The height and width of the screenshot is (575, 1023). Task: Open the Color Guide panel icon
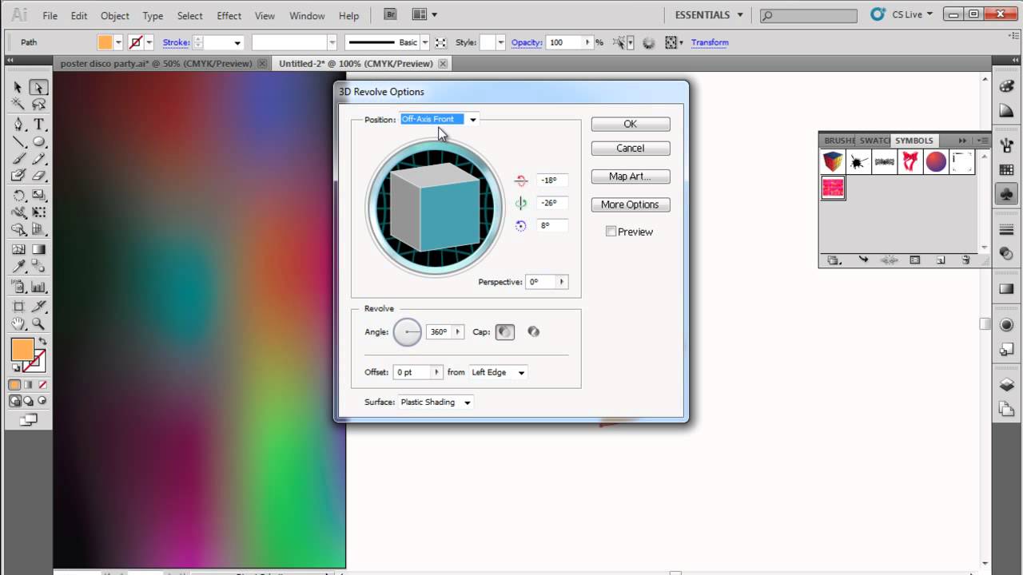pyautogui.click(x=1006, y=110)
